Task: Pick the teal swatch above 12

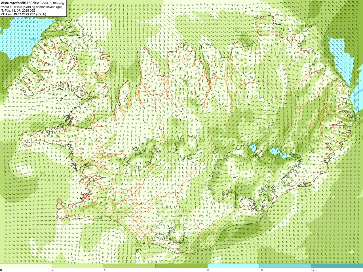Action: [337, 266]
